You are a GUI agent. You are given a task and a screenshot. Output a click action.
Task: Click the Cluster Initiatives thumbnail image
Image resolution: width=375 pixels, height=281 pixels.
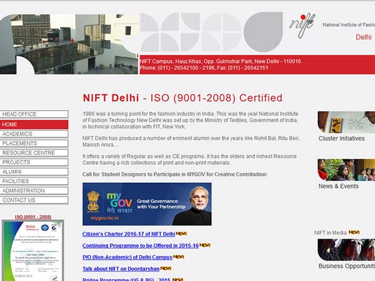[x=346, y=122]
